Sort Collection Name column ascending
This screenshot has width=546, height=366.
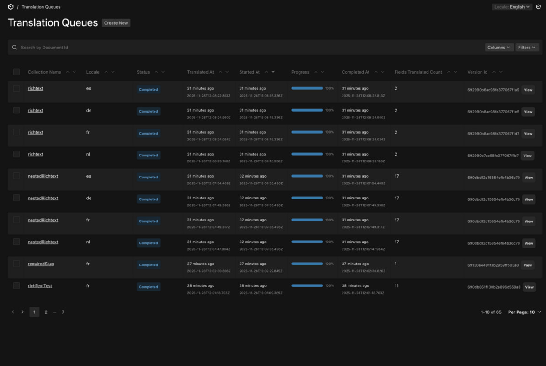click(x=68, y=72)
